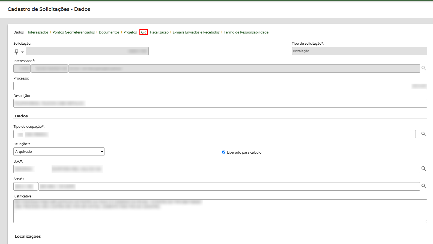Uncheck the Liberado para cálculo checkbox
This screenshot has height=244, width=433.
(224, 152)
